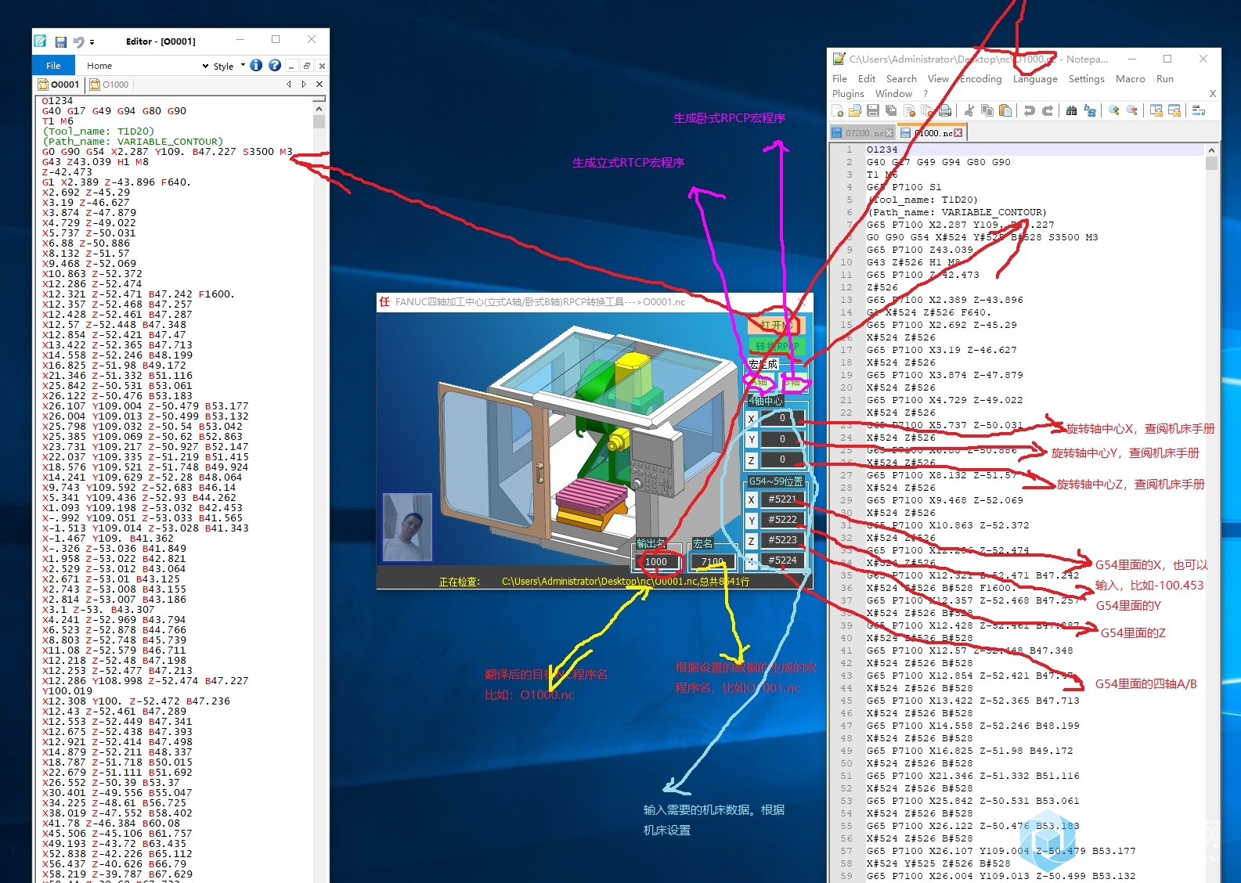
Task: Click the #5223 G54 Z position field
Action: click(x=782, y=539)
